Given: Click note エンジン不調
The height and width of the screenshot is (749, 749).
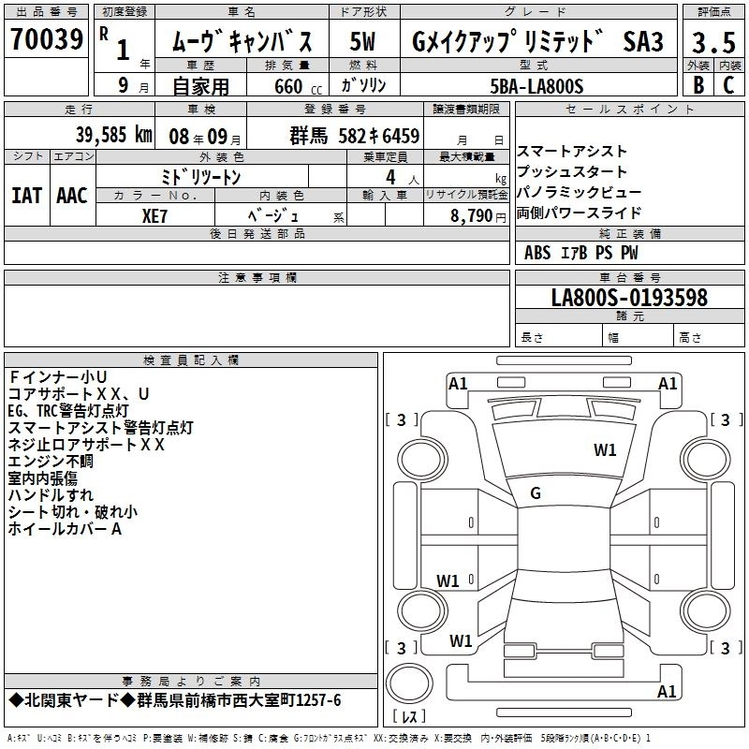Looking at the screenshot, I should tap(51, 462).
